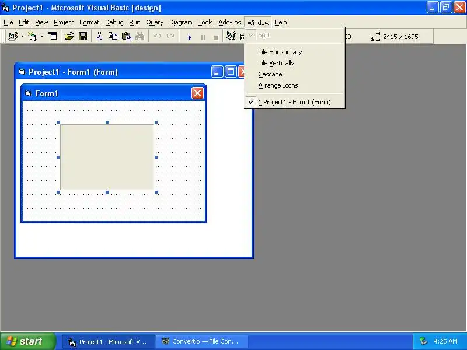The image size is (467, 350).
Task: Select Arrange Icons in Window menu
Action: (x=295, y=85)
